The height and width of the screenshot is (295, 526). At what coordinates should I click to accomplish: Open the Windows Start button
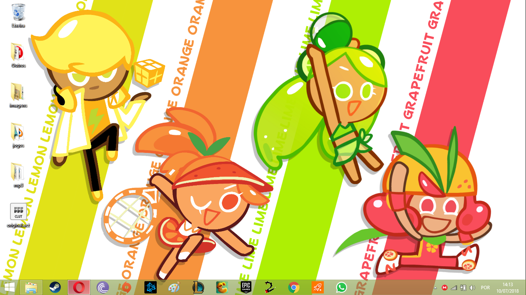[x=9, y=287]
